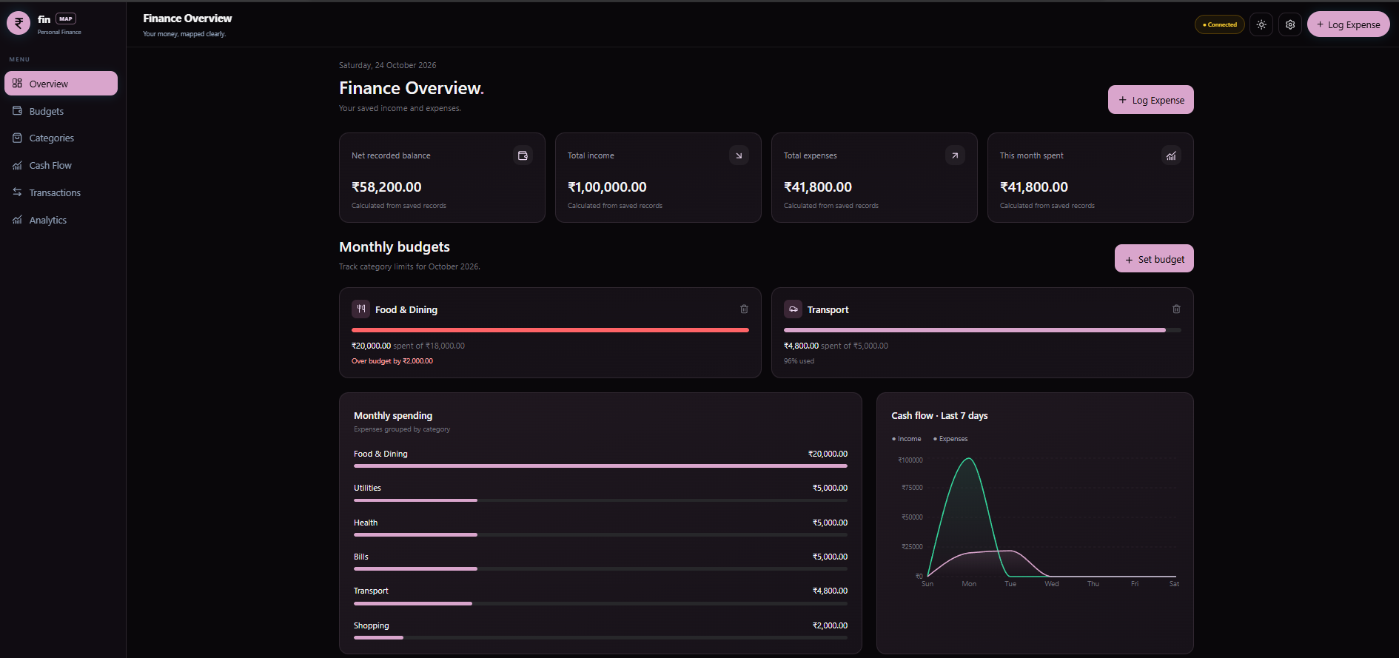The image size is (1399, 658).
Task: Click the Food & Dining fork icon
Action: 360,309
